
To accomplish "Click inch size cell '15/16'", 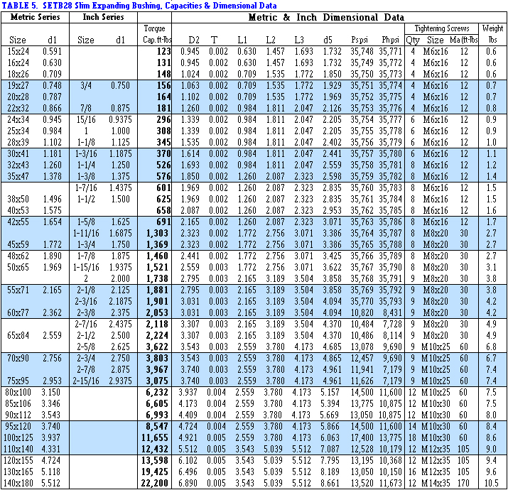I will tap(86, 119).
